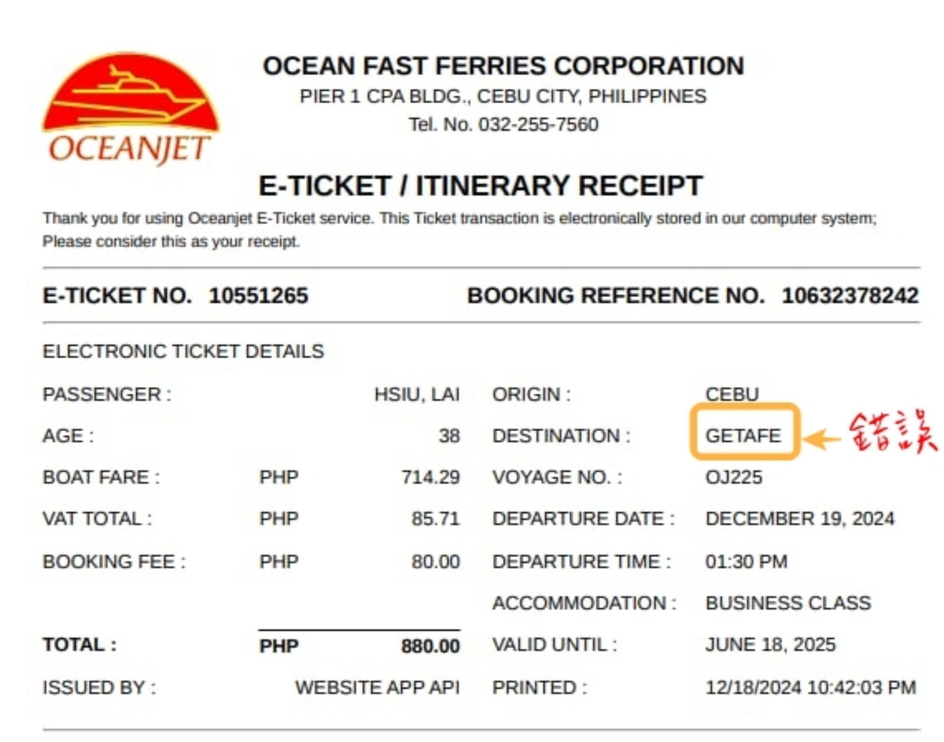Click the boat fare amount 714.29
This screenshot has width=944, height=742.
[x=430, y=477]
